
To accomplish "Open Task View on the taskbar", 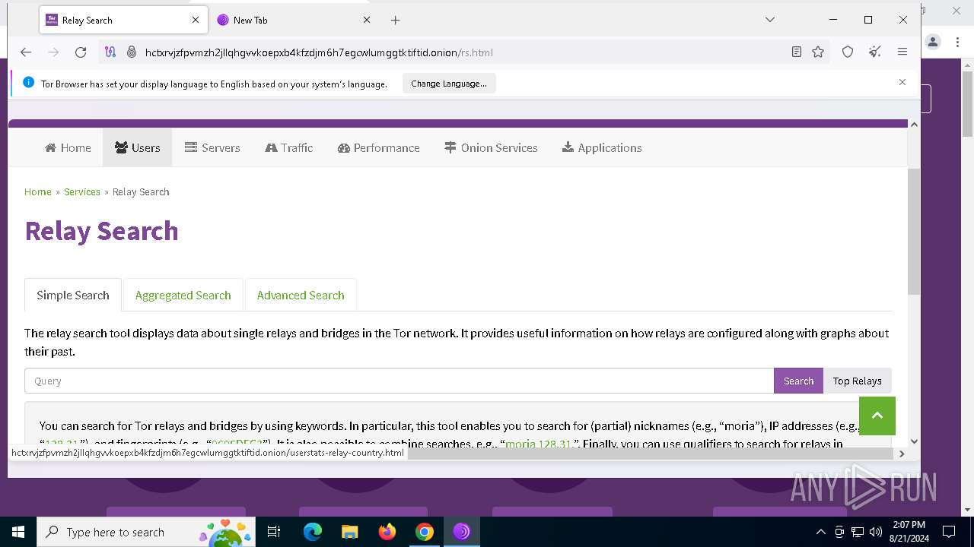I will click(275, 532).
